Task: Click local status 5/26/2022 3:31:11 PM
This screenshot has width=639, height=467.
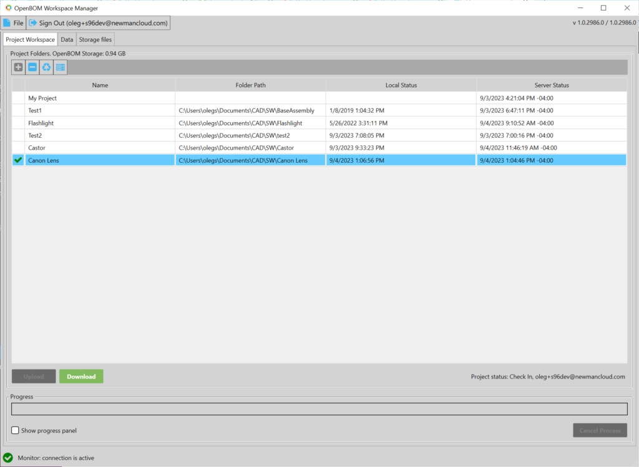Action: tap(359, 123)
